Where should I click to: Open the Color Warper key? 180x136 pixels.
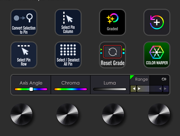click(x=157, y=55)
